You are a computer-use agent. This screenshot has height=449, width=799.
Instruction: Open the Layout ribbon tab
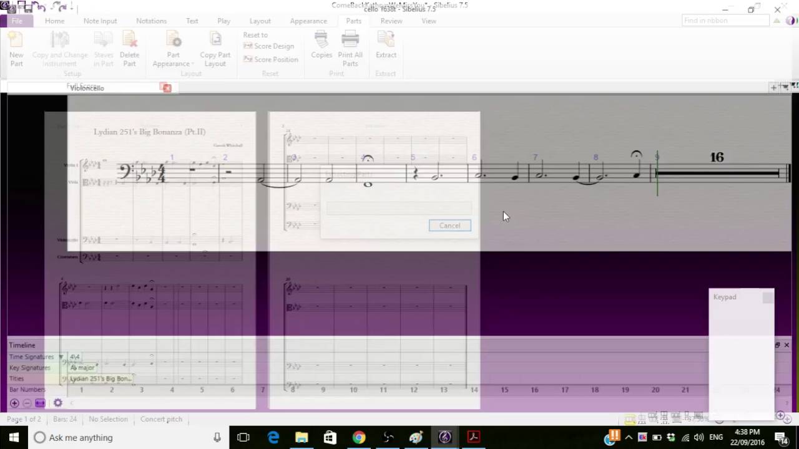pos(260,21)
